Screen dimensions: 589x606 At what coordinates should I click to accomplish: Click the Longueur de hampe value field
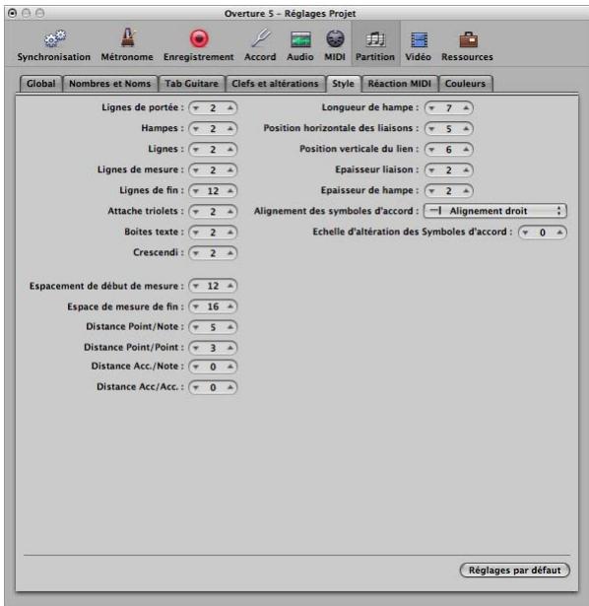[449, 107]
